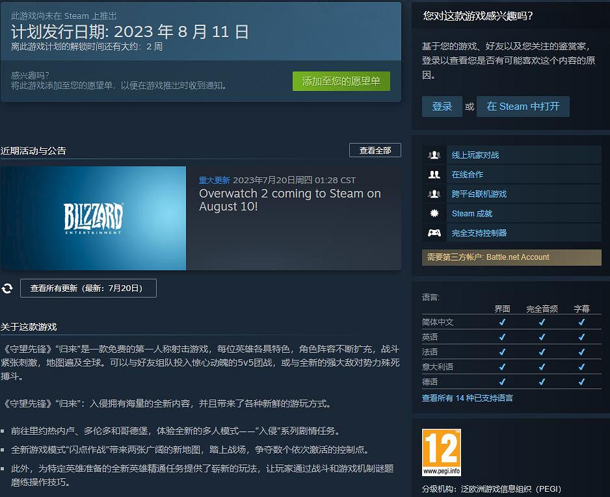Click 查看全部 to view all announcements

[x=376, y=150]
